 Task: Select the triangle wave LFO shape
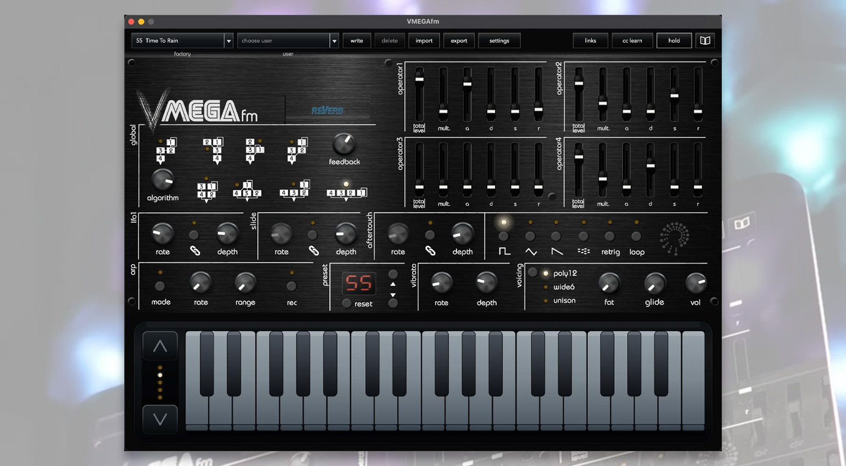coord(531,252)
